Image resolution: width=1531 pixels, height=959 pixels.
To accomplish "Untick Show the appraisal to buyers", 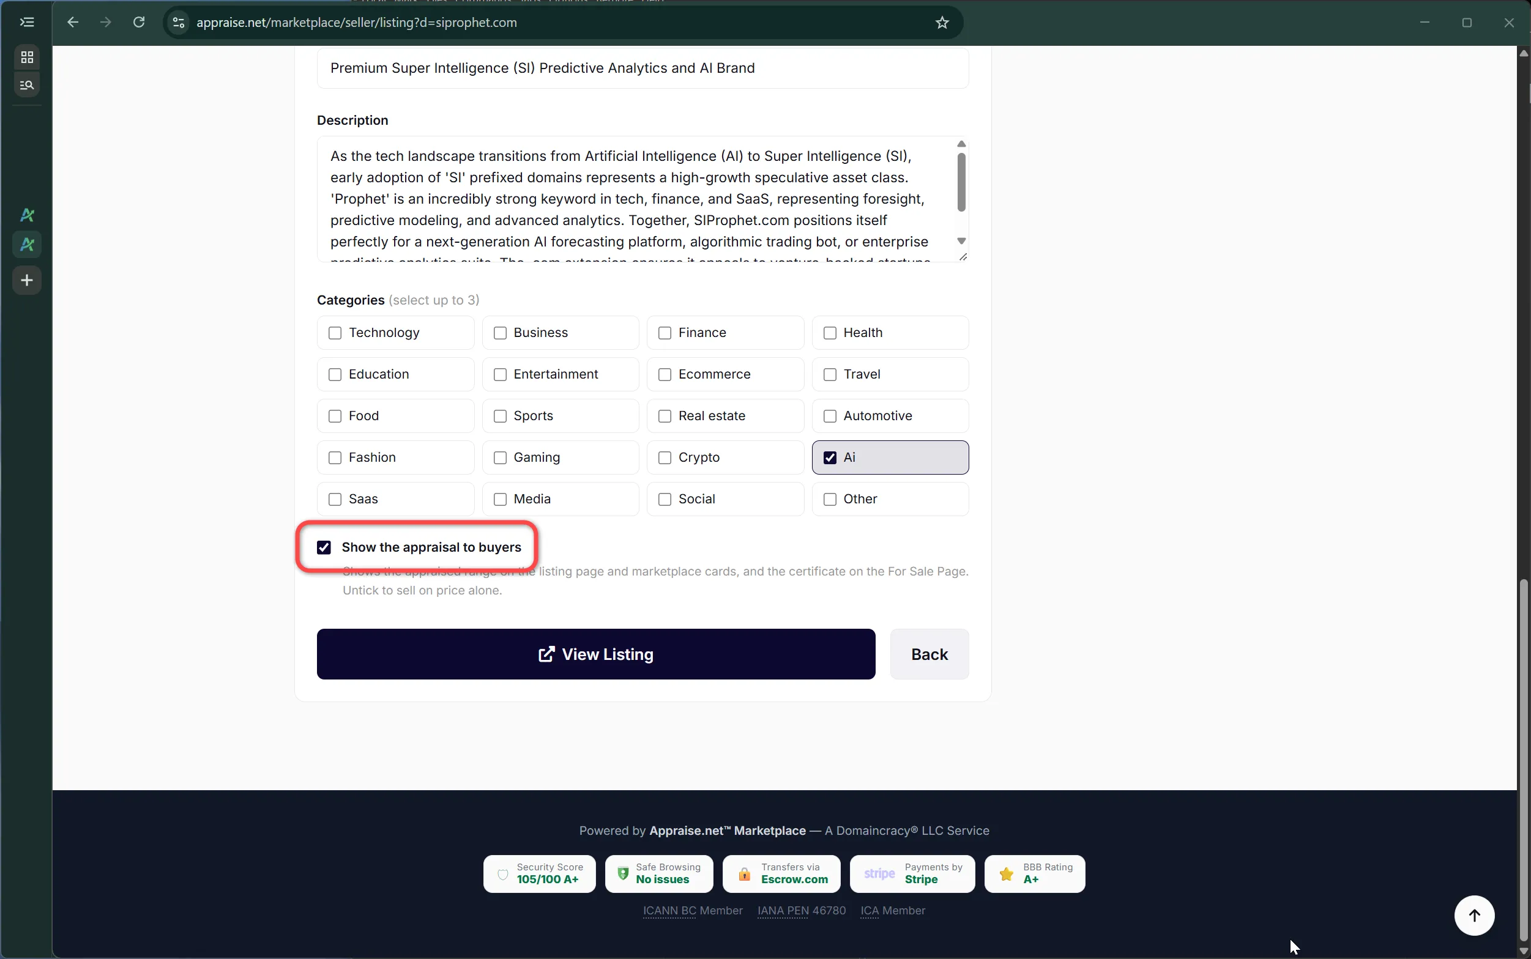I will (x=324, y=547).
